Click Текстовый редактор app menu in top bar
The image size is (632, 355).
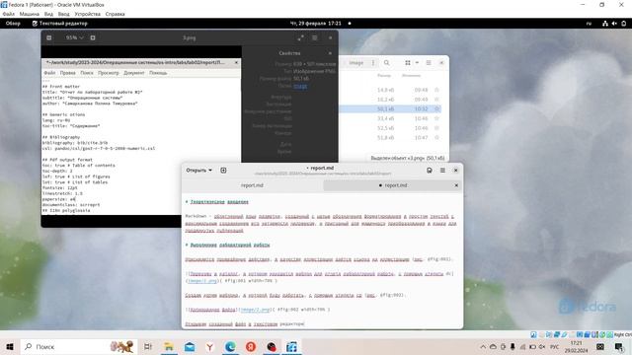tap(59, 24)
